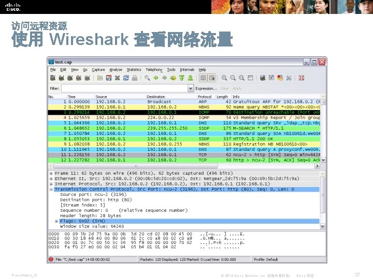Save this capture file icon

point(109,78)
